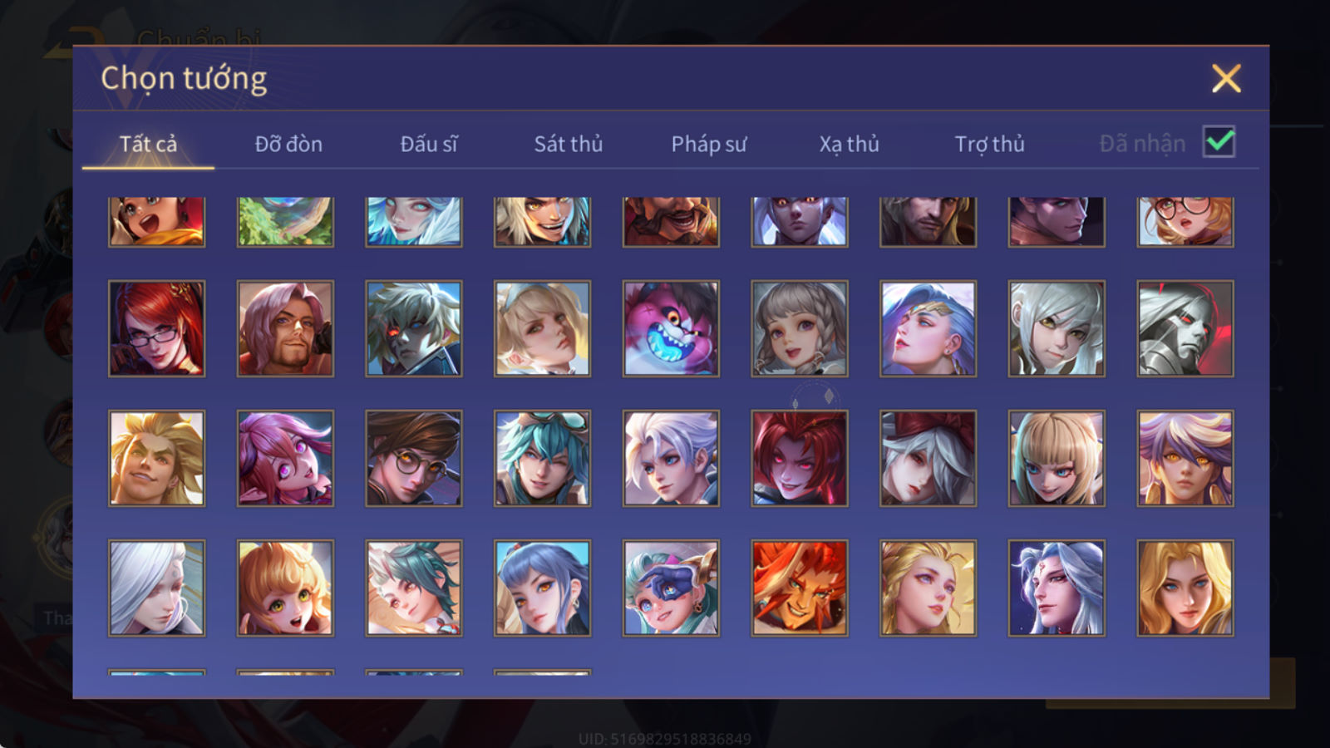The height and width of the screenshot is (748, 1330).
Task: Filter by the Xạ thủ tab
Action: (849, 144)
